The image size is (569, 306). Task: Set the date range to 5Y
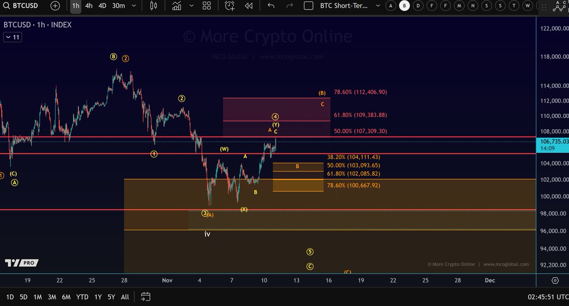click(x=111, y=297)
